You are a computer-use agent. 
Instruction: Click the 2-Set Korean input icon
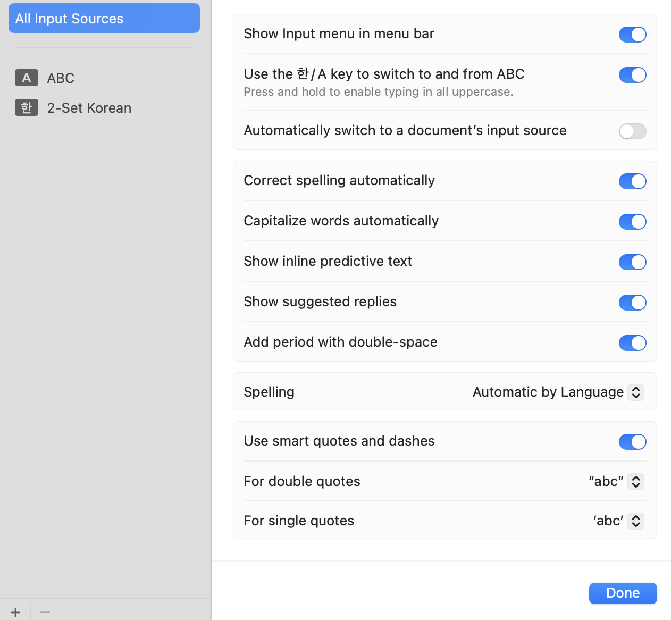[26, 108]
